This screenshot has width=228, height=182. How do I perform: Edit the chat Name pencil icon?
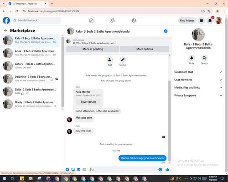[123, 60]
